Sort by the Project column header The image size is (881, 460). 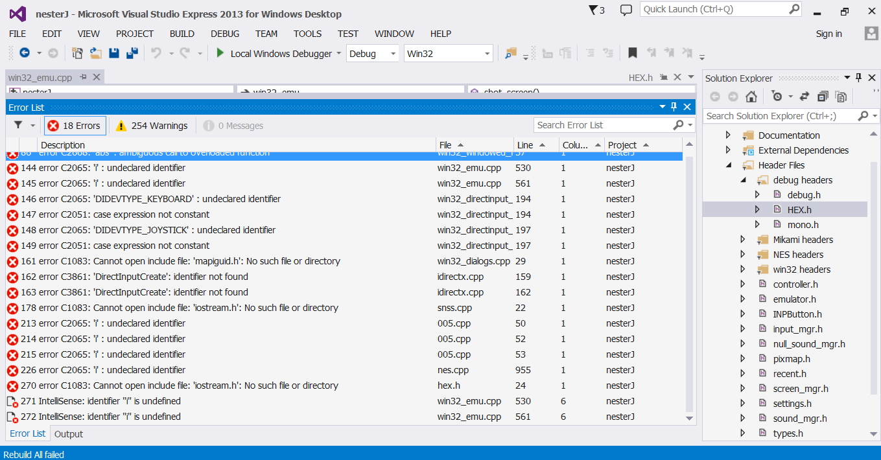tap(643, 145)
